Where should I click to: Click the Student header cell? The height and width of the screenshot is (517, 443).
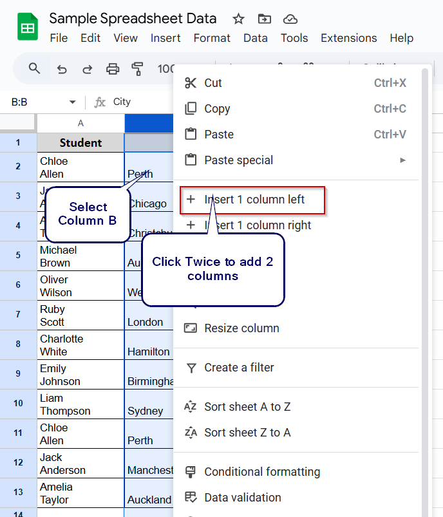pyautogui.click(x=80, y=142)
